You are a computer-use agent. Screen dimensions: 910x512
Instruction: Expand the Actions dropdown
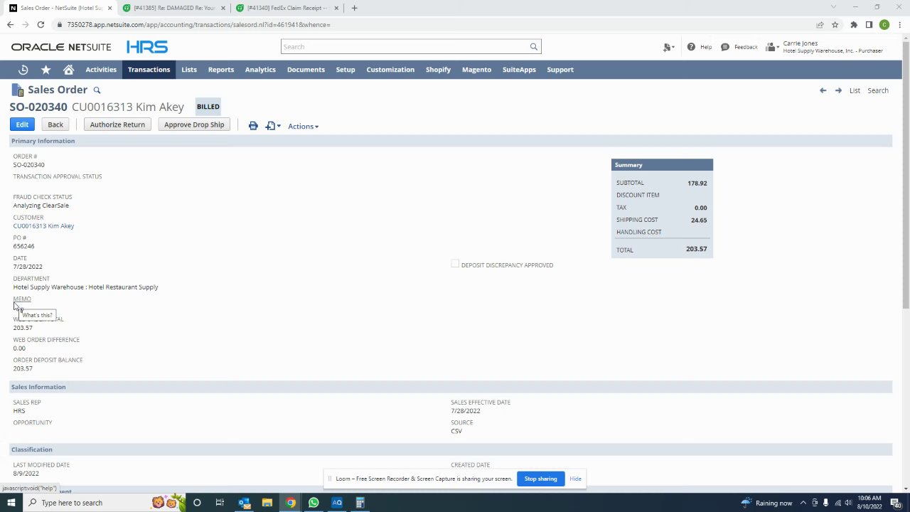303,127
